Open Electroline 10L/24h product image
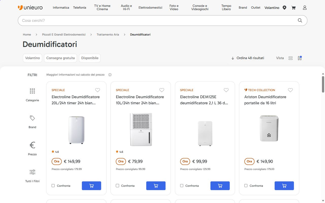The height and width of the screenshot is (203, 325). click(141, 130)
